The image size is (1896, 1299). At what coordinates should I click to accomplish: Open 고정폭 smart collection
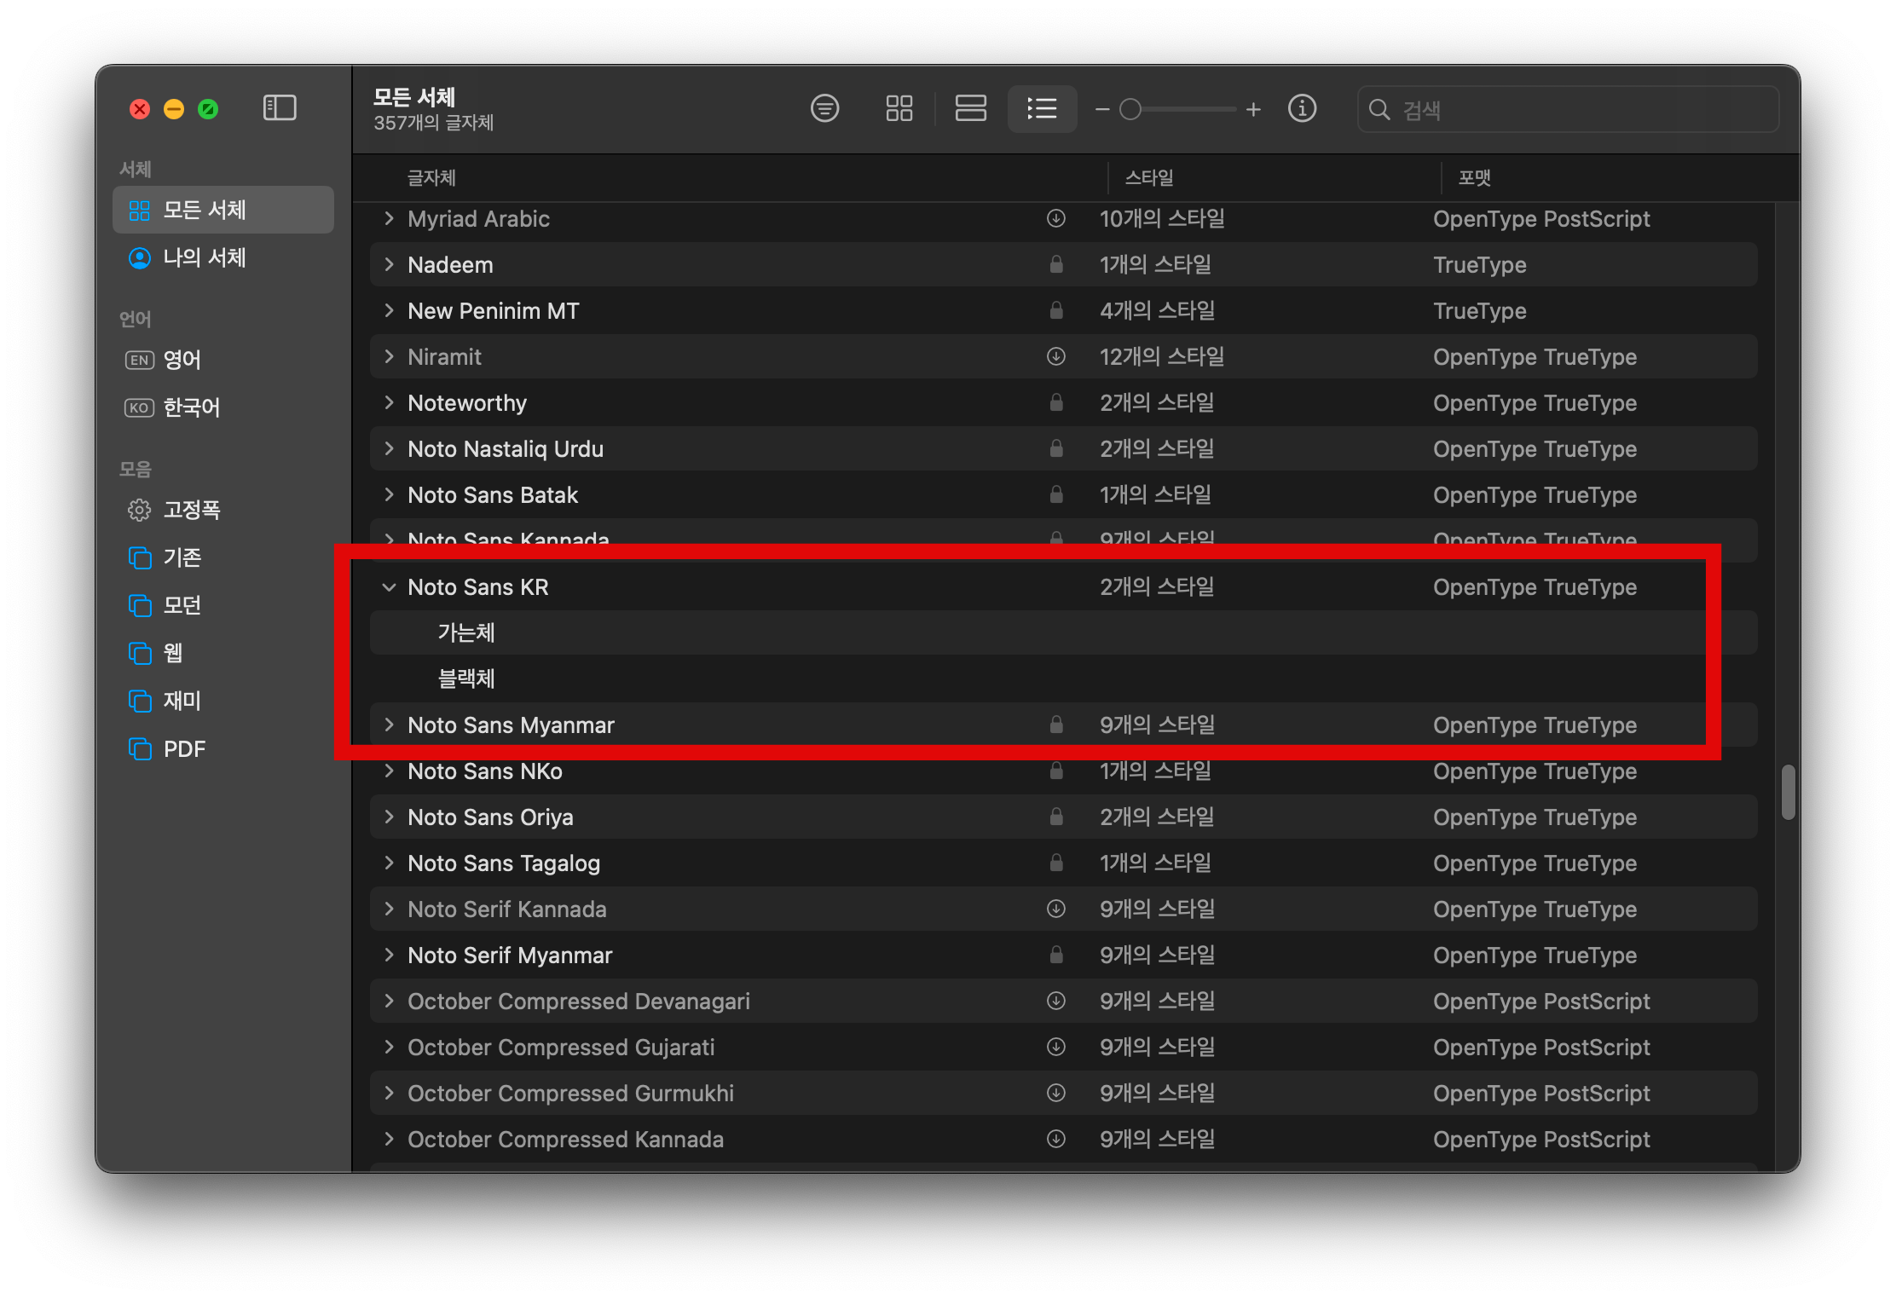tap(223, 510)
